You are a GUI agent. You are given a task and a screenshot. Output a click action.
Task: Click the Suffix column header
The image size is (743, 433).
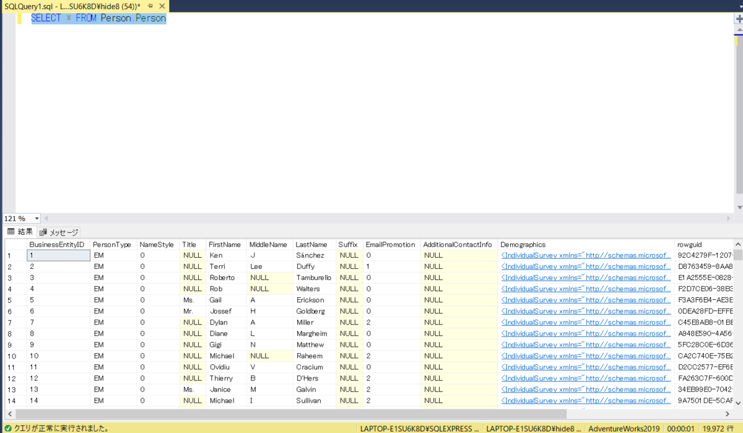tap(349, 245)
